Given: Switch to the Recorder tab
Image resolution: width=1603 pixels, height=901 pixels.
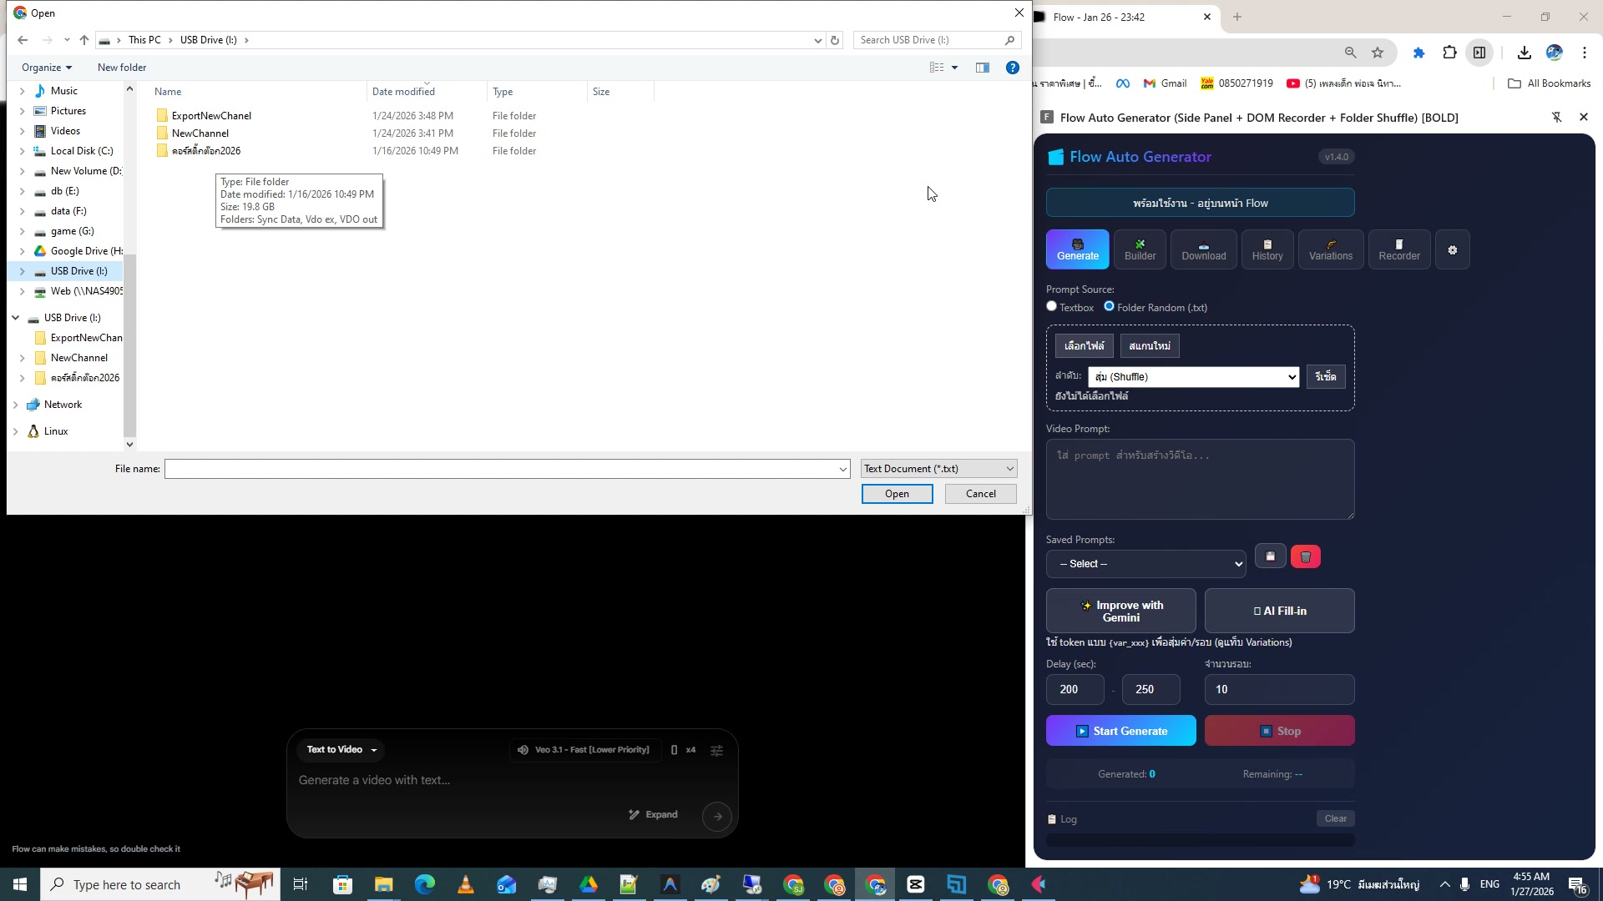Looking at the screenshot, I should pyautogui.click(x=1398, y=249).
